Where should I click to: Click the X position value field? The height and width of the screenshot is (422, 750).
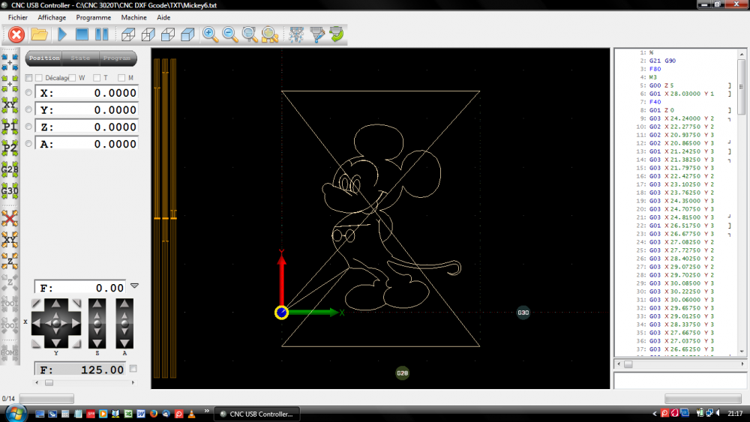[86, 93]
